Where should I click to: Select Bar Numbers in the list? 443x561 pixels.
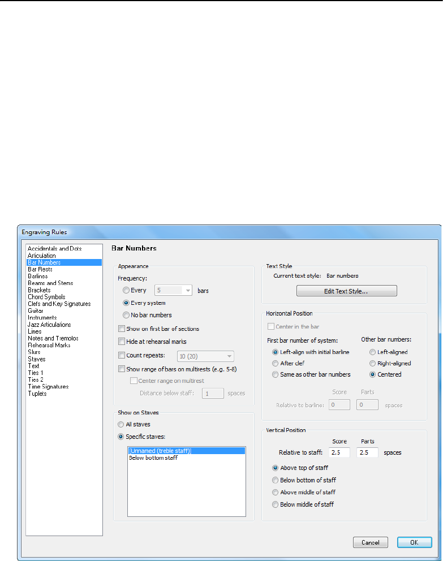pyautogui.click(x=64, y=262)
